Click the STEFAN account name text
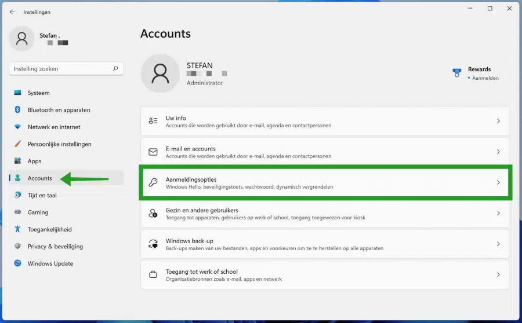 click(200, 65)
